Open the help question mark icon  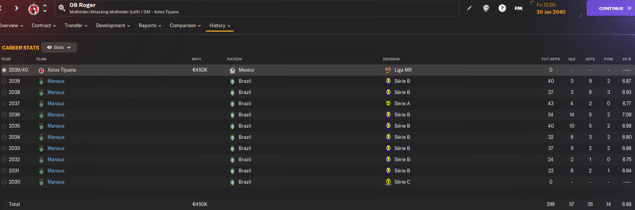(502, 8)
